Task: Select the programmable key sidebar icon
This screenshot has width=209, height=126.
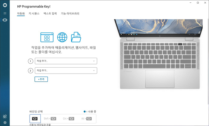Action: tap(5, 20)
